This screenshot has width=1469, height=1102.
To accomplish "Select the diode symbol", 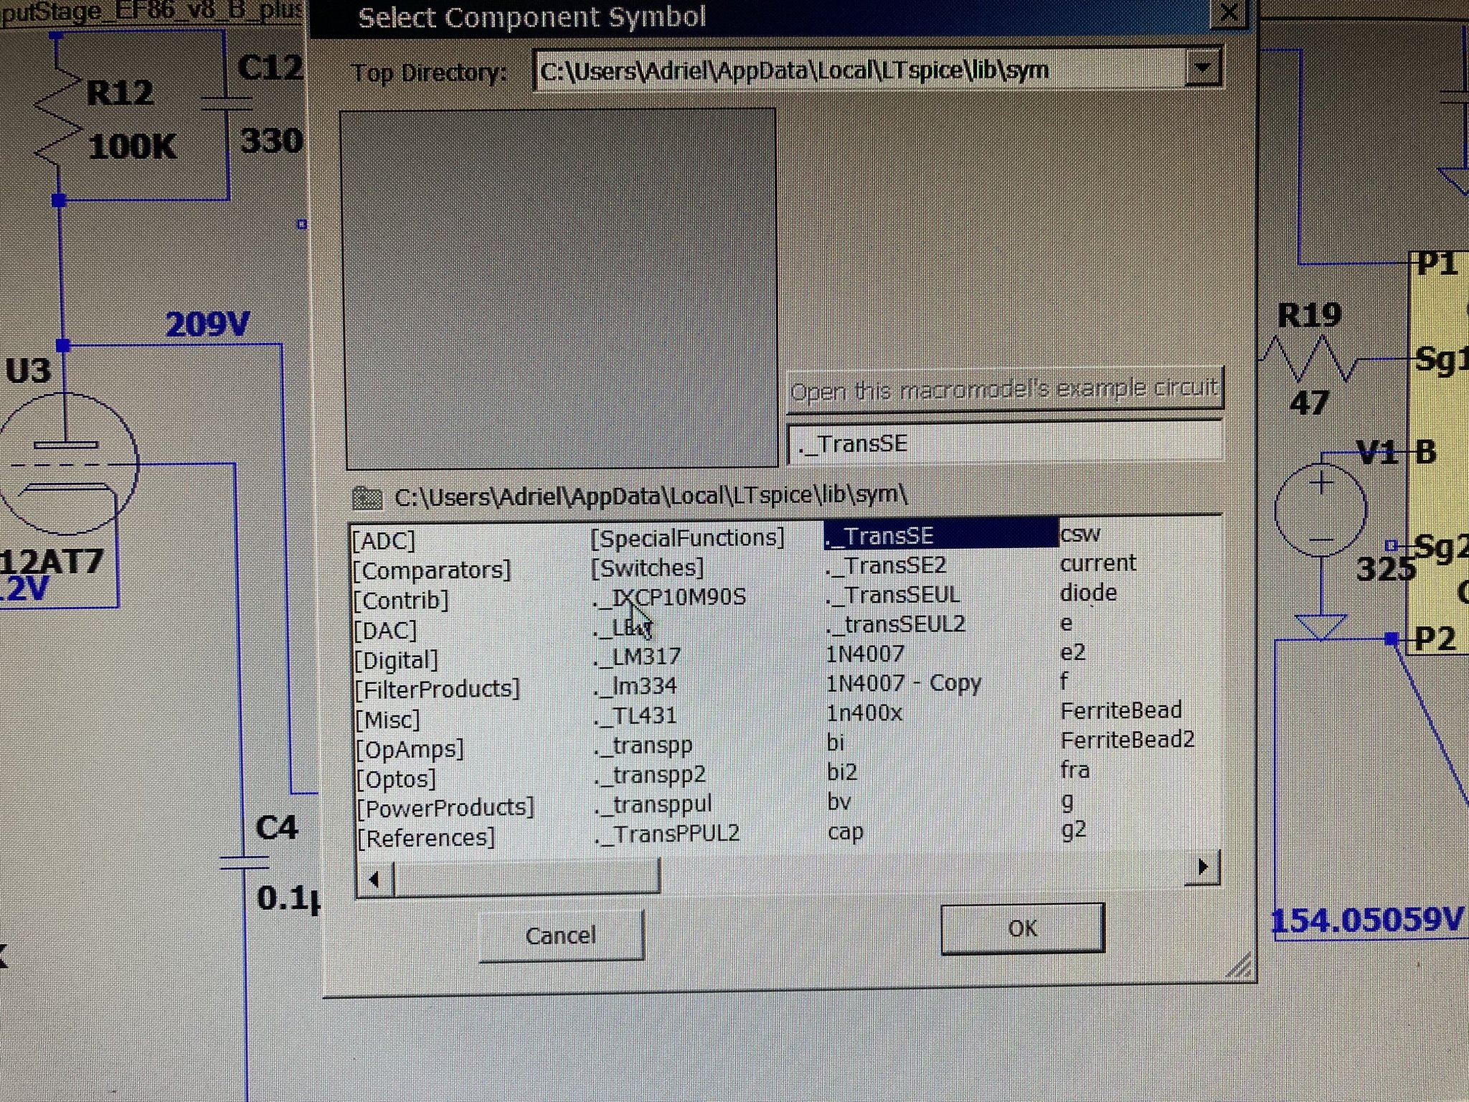I will tap(1088, 593).
